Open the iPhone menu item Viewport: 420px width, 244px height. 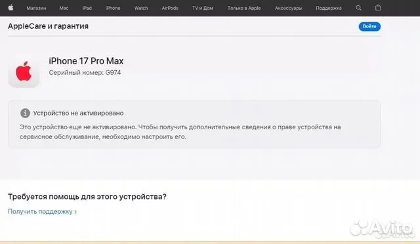(113, 9)
